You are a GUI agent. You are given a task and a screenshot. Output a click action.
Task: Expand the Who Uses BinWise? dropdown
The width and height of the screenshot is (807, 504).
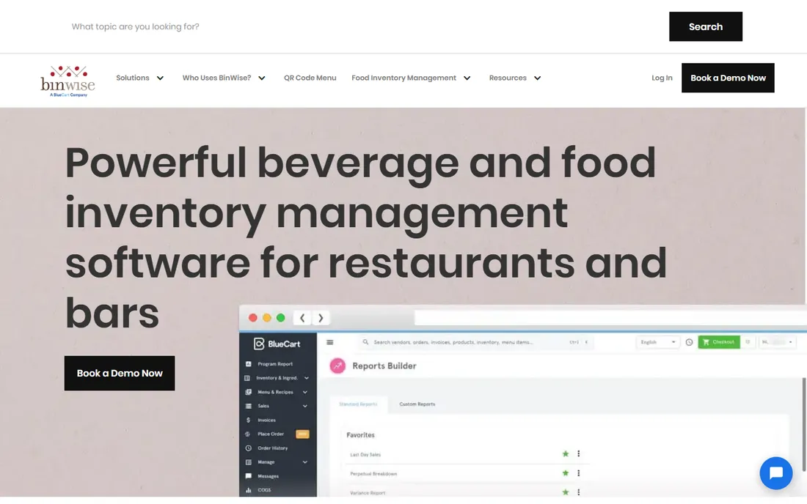point(224,78)
